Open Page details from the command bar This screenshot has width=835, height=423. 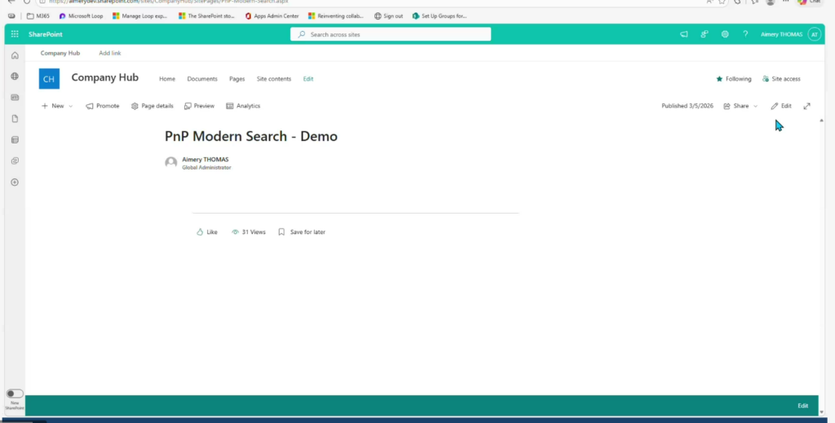pyautogui.click(x=152, y=106)
